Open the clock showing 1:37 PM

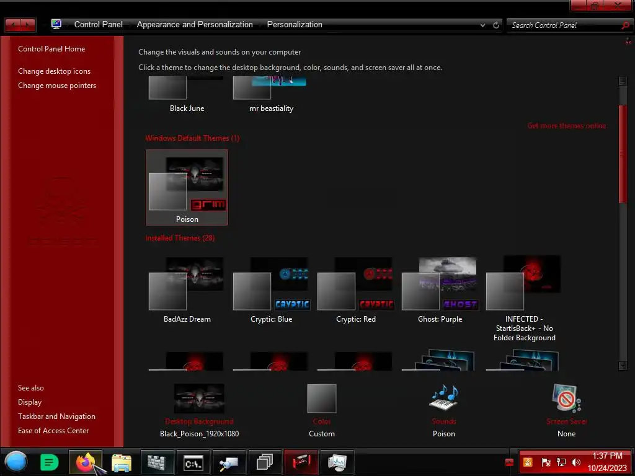pyautogui.click(x=607, y=462)
